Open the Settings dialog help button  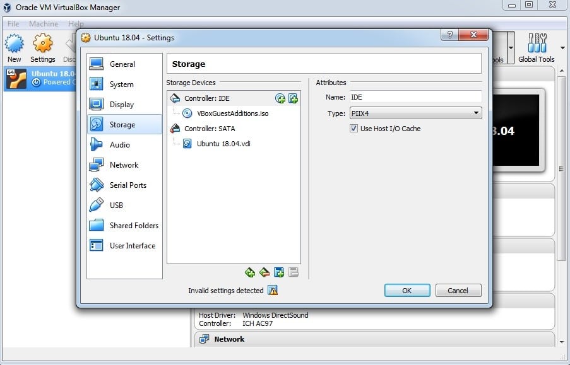[449, 35]
